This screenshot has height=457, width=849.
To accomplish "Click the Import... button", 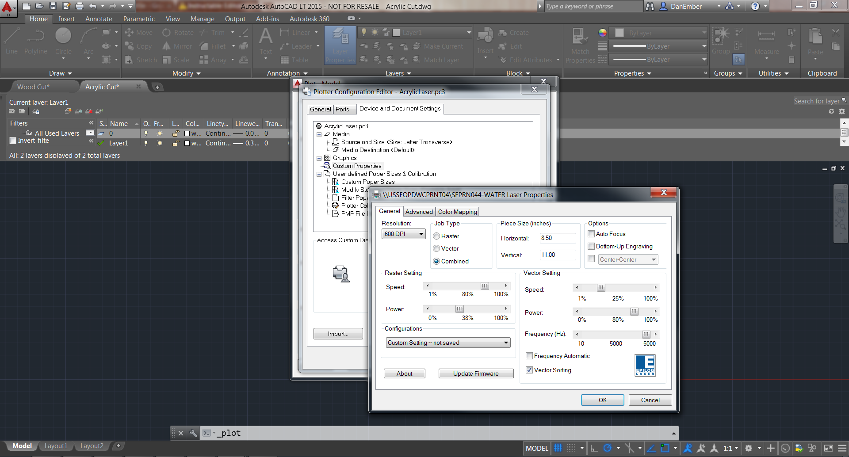I will point(338,334).
